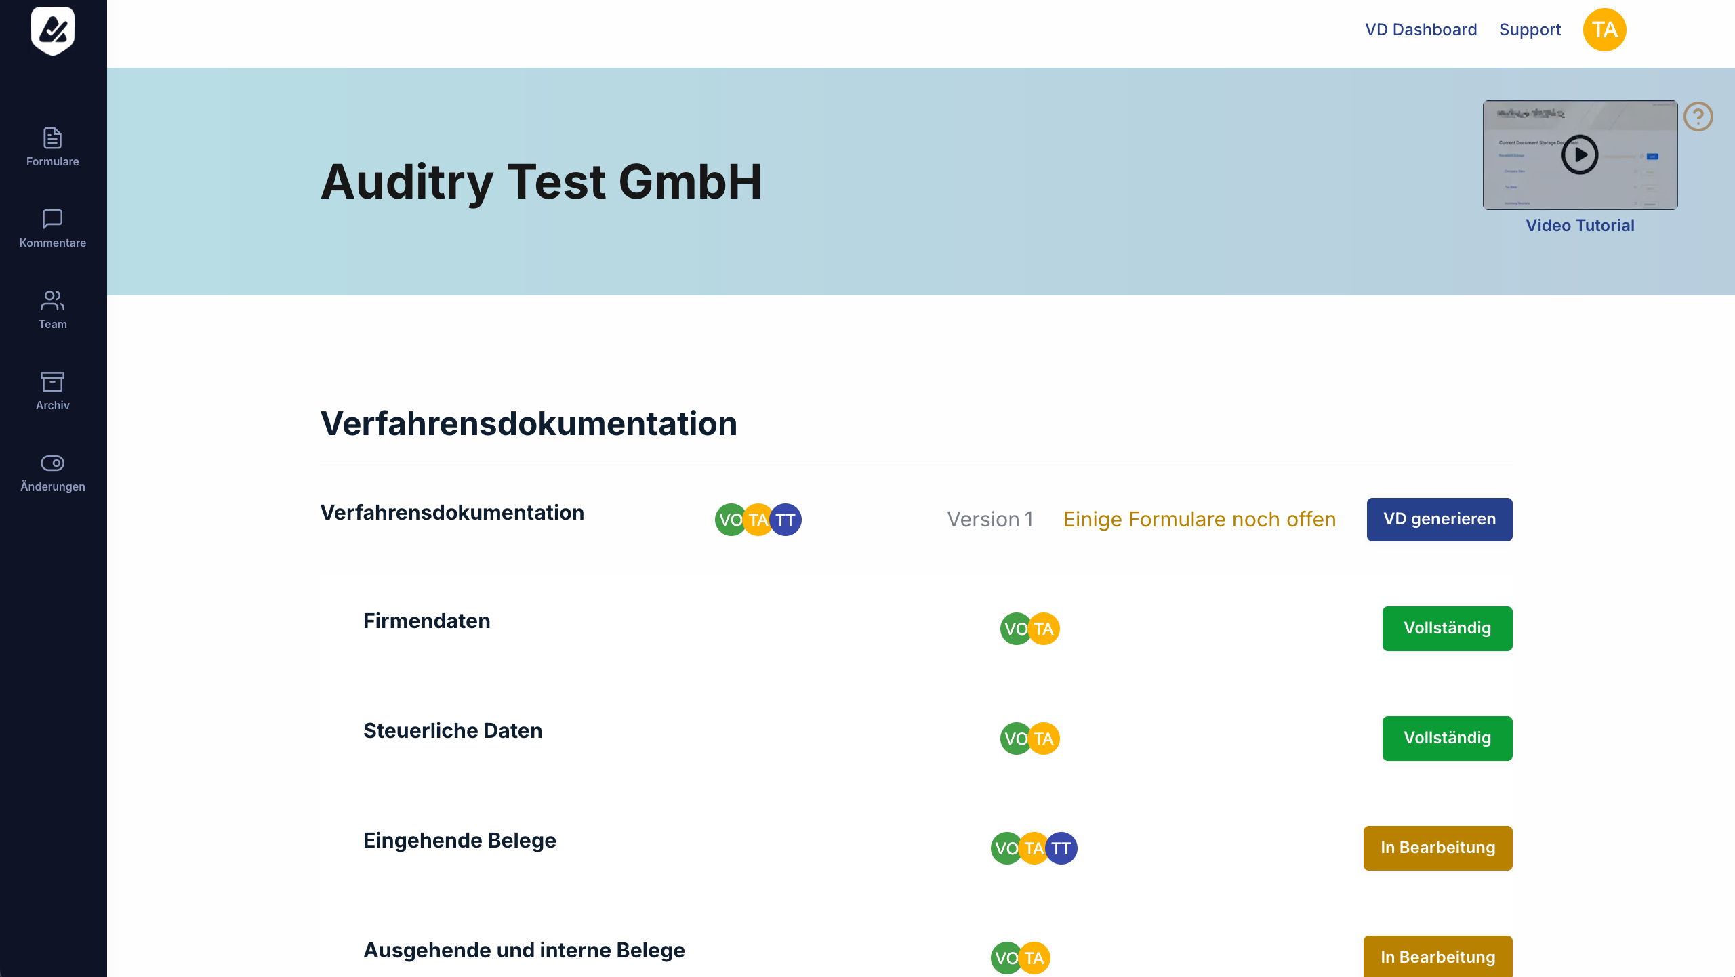The image size is (1735, 977).
Task: Open the VD Dashboard link
Action: tap(1421, 30)
